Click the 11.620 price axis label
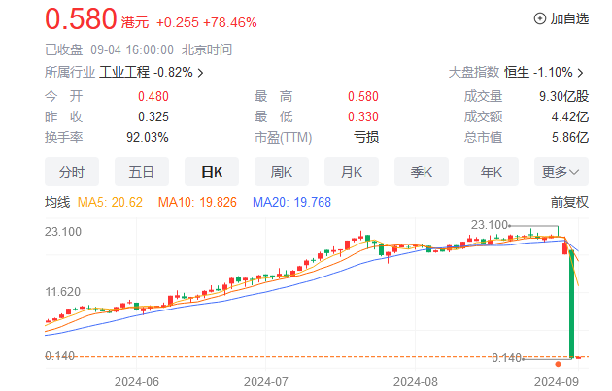The width and height of the screenshot is (612, 391). [63, 292]
